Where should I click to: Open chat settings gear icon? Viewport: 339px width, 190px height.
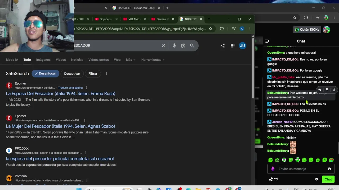tap(316, 179)
